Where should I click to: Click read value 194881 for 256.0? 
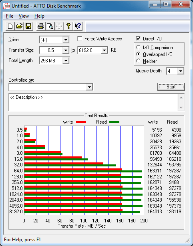pyautogui.click(x=174, y=182)
